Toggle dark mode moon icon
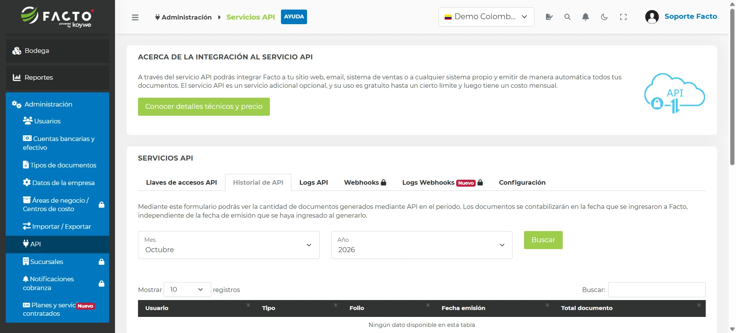 604,17
